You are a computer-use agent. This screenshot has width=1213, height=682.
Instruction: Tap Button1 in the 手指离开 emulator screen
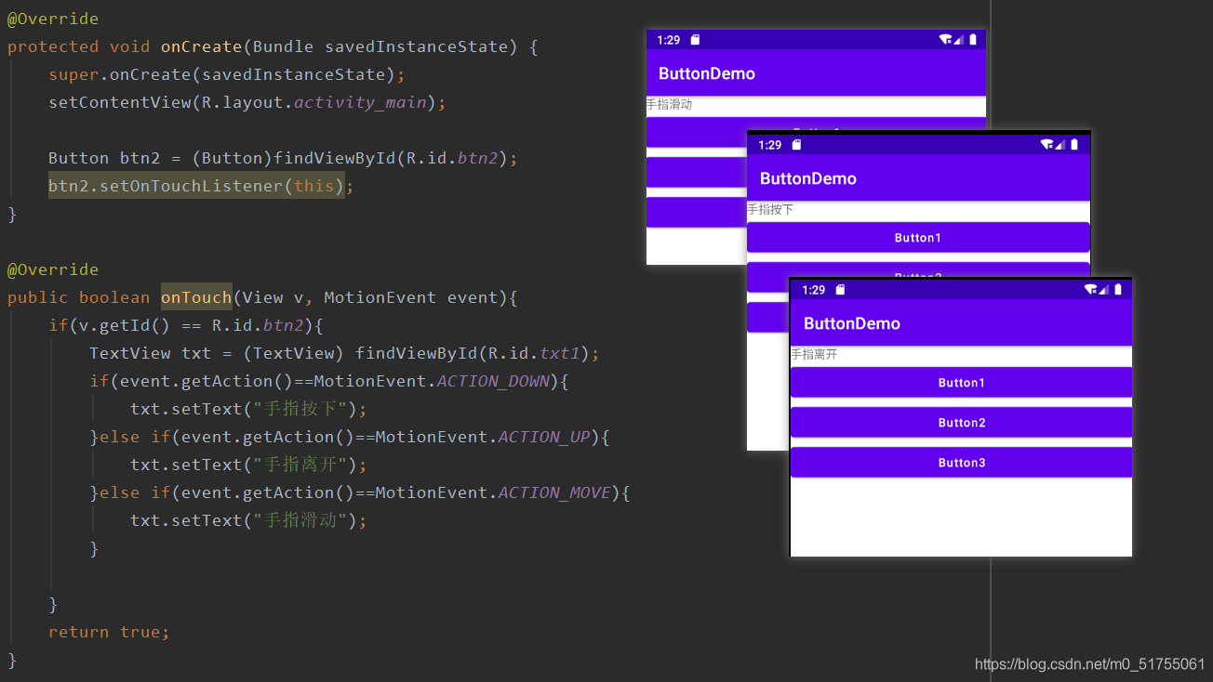(x=961, y=383)
